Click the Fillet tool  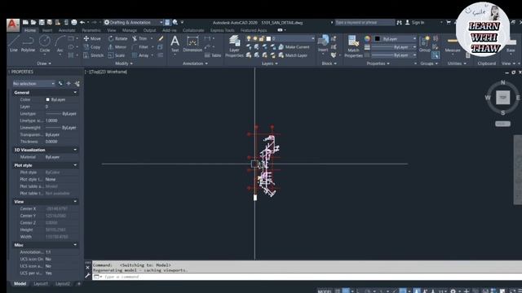coord(139,47)
